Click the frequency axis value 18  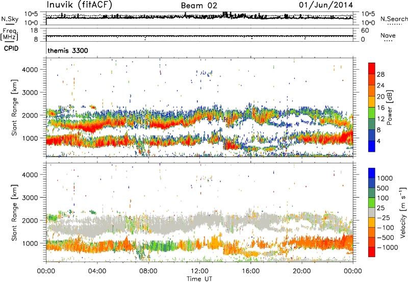(34, 31)
